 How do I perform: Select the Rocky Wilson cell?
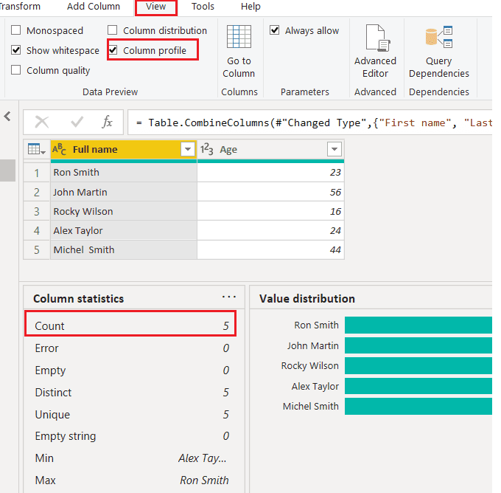coord(123,211)
